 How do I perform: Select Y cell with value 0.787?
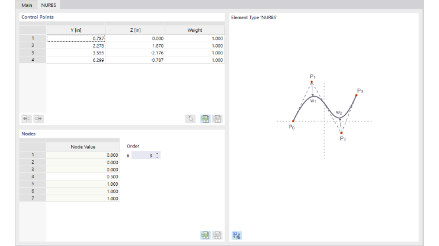(76, 38)
